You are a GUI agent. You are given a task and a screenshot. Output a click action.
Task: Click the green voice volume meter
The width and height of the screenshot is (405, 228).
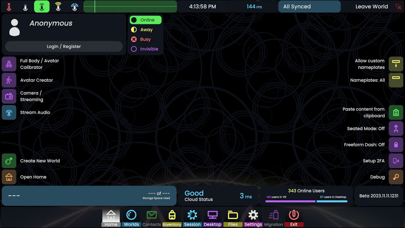point(130,7)
